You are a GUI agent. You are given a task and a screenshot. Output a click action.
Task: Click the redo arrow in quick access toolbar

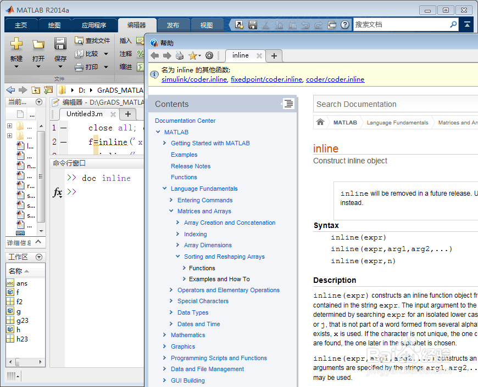pyautogui.click(x=319, y=25)
